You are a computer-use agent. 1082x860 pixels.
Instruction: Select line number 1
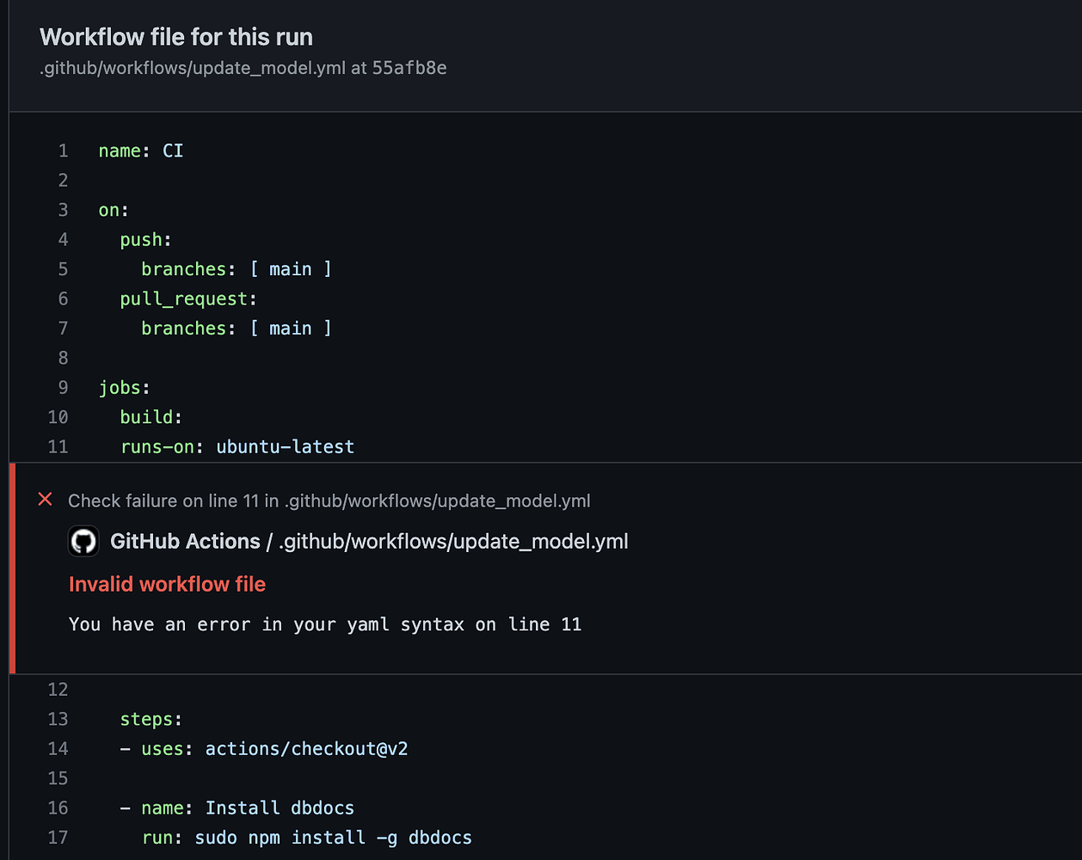coord(63,150)
